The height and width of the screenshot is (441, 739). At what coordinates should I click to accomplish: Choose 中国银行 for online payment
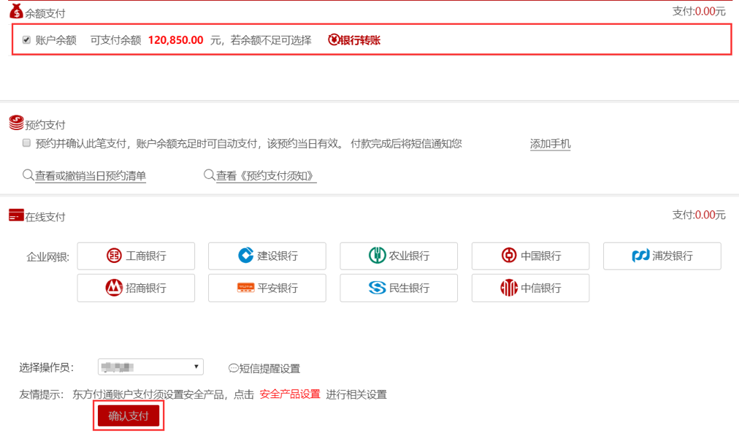pyautogui.click(x=531, y=256)
